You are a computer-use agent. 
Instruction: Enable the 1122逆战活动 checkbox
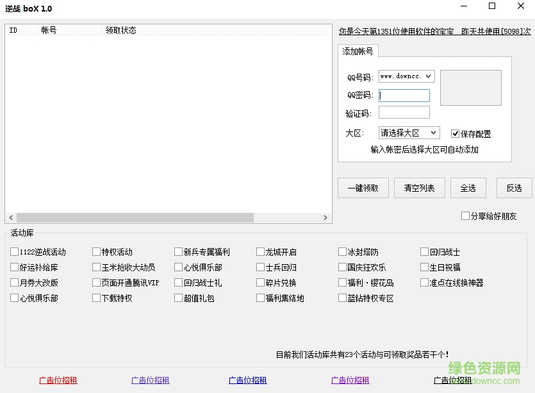[x=14, y=251]
